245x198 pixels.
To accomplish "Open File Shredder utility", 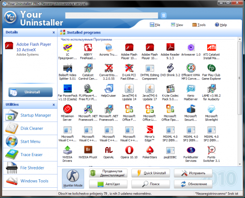I will [30, 168].
